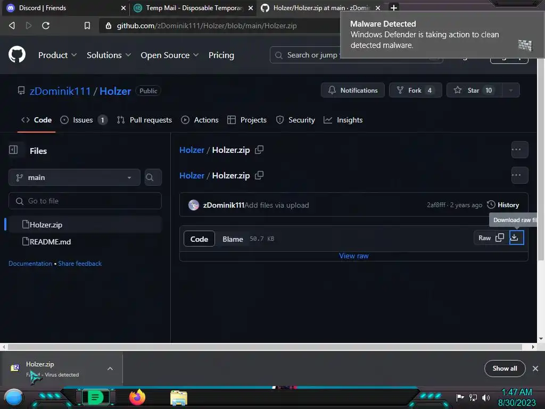Open the Insights tab
This screenshot has height=409, width=545.
click(343, 120)
